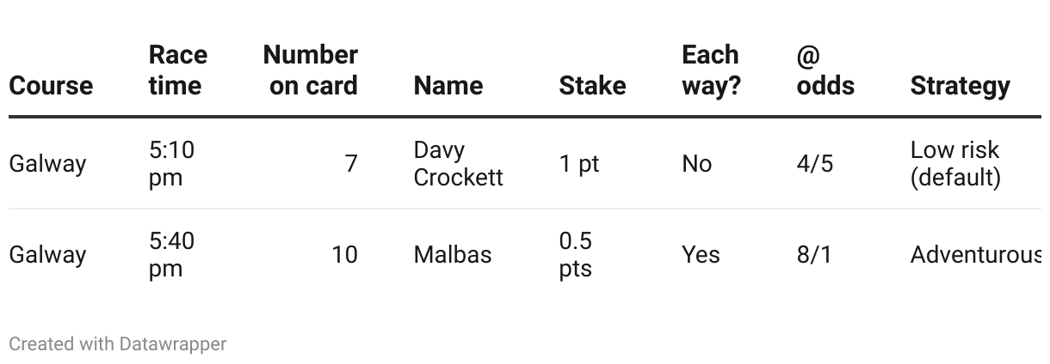
Task: Click the Course column header
Action: (x=51, y=86)
